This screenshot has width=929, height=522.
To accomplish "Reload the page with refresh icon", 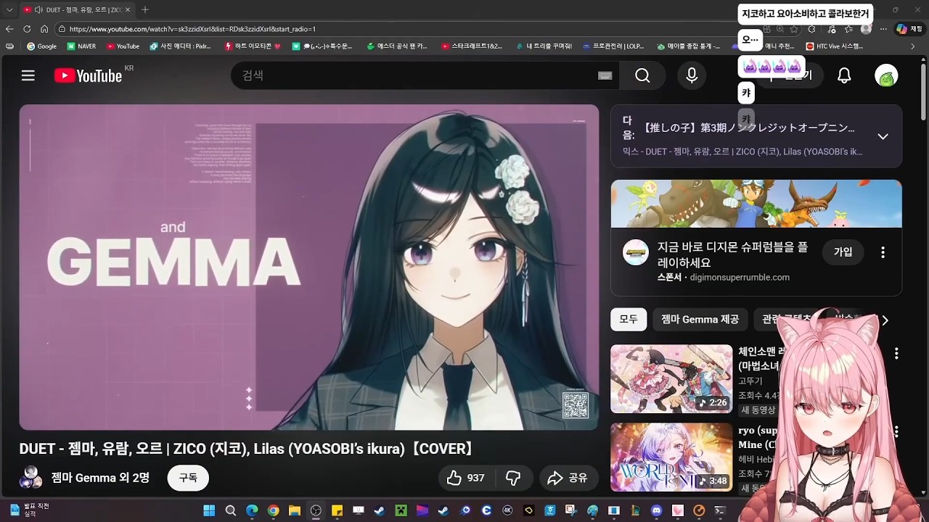I will point(27,29).
